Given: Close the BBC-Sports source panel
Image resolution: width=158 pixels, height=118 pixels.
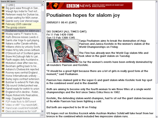Looking at the screenshot, I should click(x=43, y=1).
